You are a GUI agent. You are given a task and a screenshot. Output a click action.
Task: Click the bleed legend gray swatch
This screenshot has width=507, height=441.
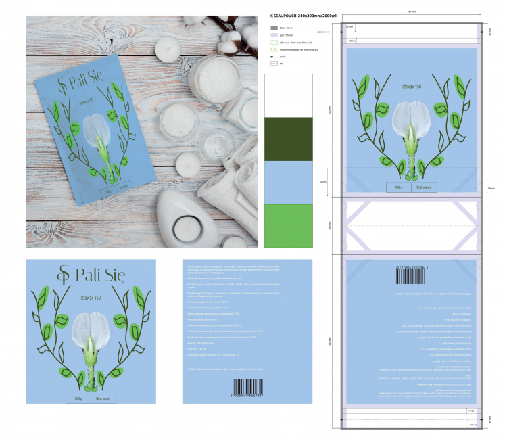coord(273,27)
